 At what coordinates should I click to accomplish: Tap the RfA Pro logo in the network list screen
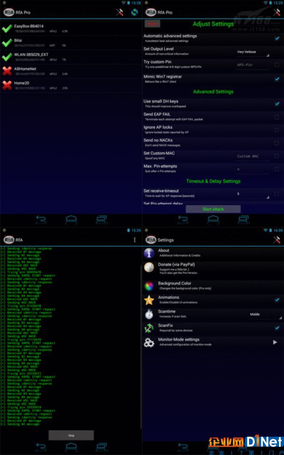point(9,12)
